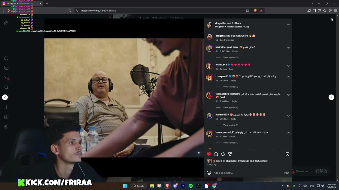339x190 pixels.
Task: Submit comment with the Post button
Action: [x=287, y=173]
